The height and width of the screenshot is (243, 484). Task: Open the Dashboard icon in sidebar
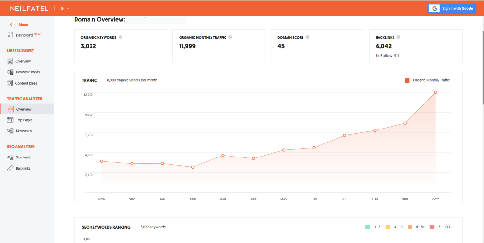tap(10, 35)
